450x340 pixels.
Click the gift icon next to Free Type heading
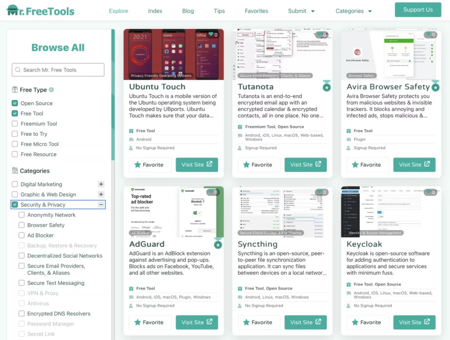click(15, 90)
